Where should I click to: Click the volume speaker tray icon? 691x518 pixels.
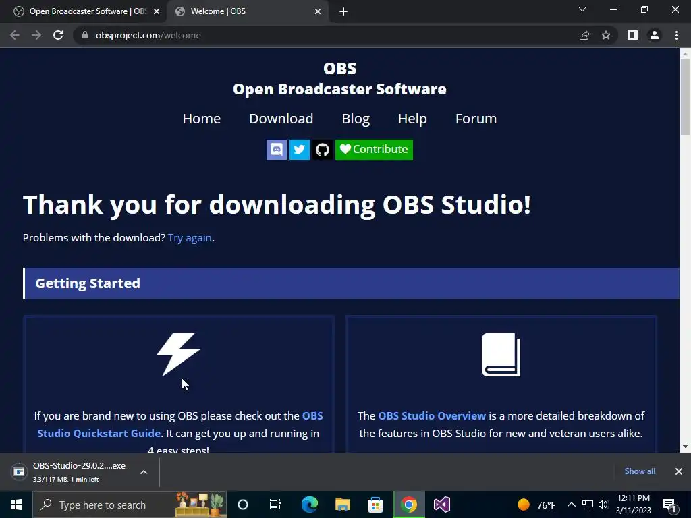tap(603, 505)
